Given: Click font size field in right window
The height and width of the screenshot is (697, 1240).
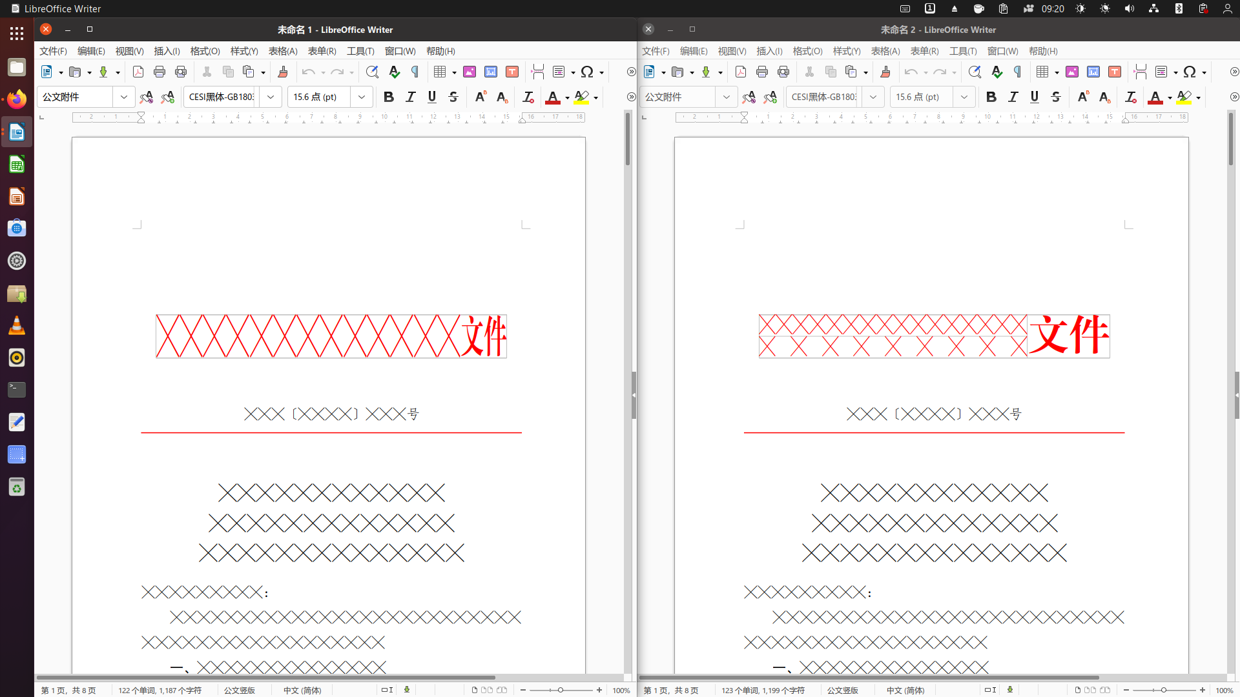Looking at the screenshot, I should [x=922, y=97].
